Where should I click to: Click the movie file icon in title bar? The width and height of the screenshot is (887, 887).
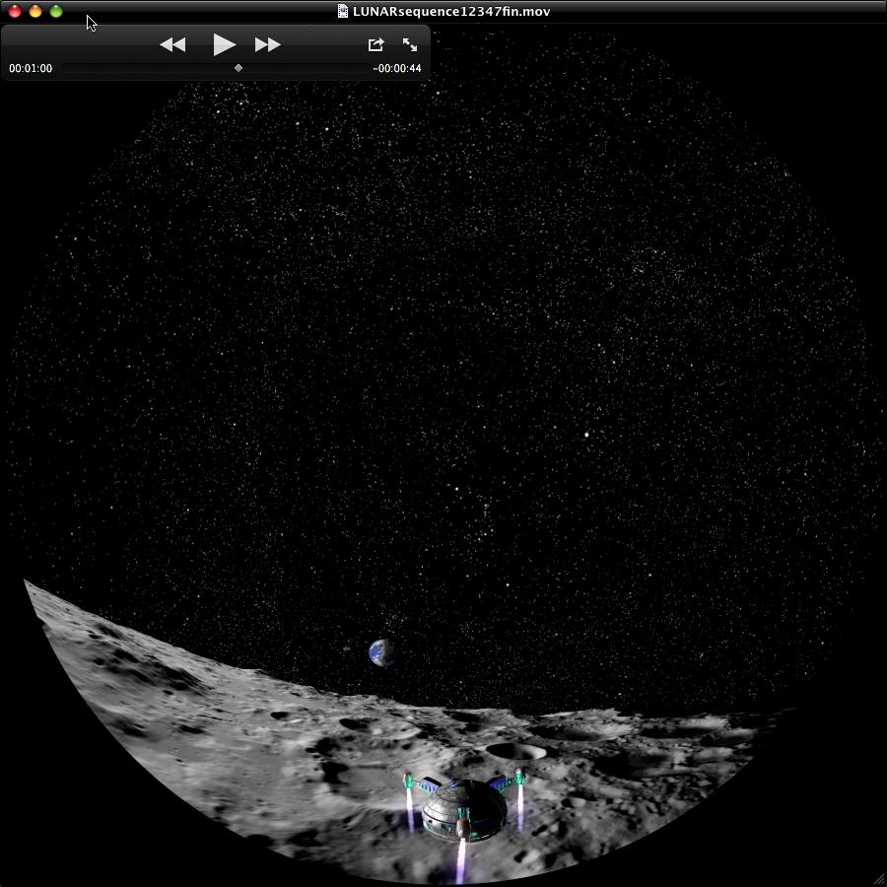[342, 11]
